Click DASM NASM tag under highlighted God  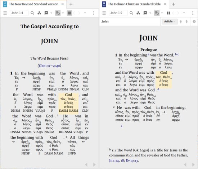pyautogui.click(x=68, y=111)
